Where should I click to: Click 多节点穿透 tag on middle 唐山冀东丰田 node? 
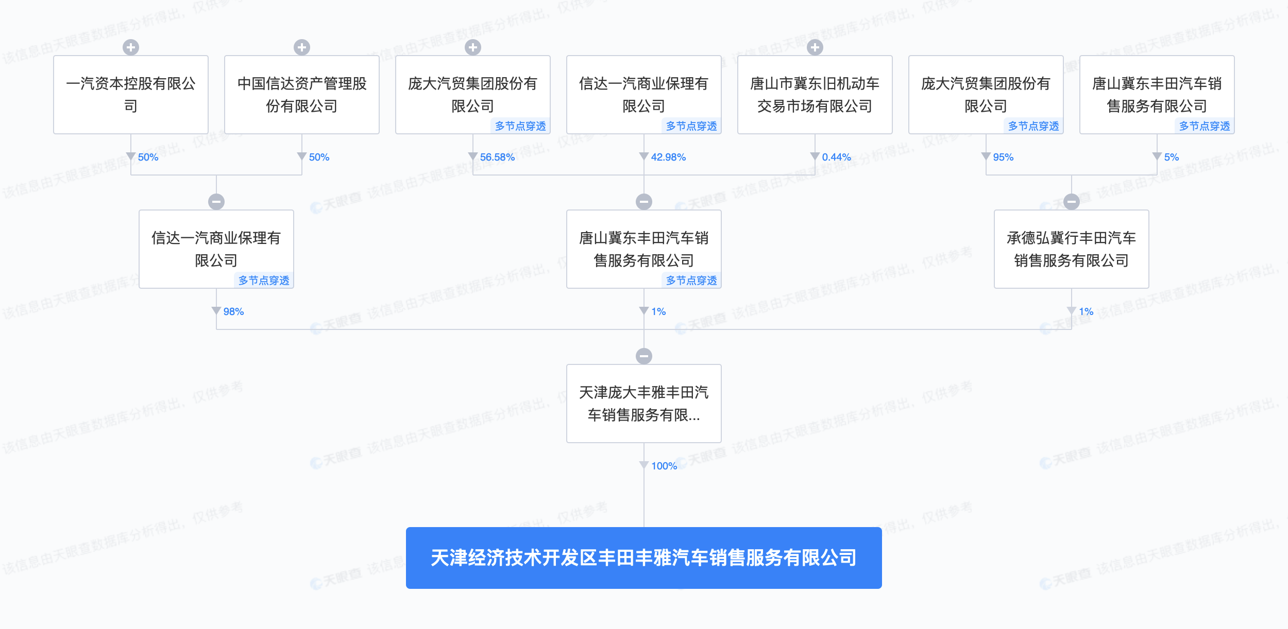coord(691,281)
